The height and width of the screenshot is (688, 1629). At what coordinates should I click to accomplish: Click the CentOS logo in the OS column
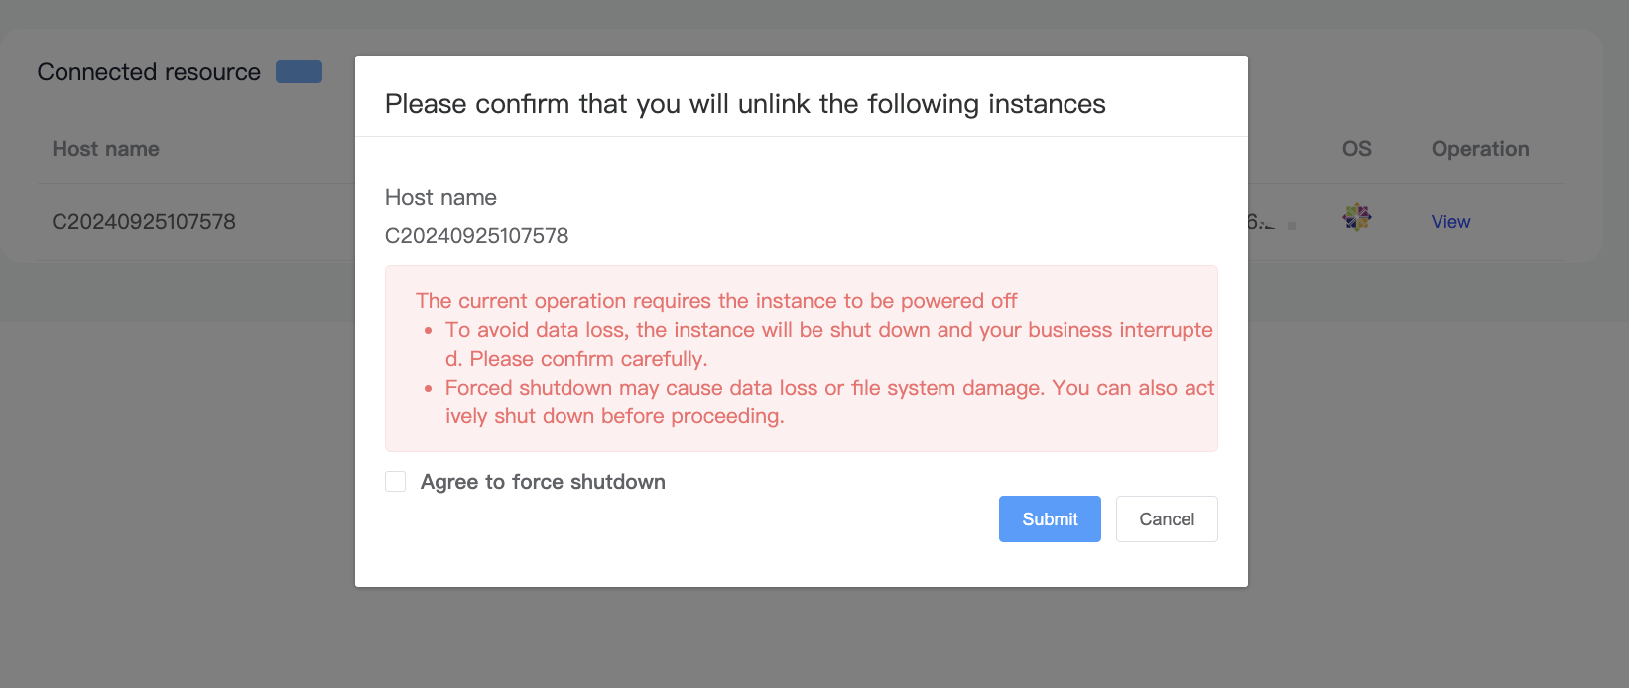(1356, 217)
